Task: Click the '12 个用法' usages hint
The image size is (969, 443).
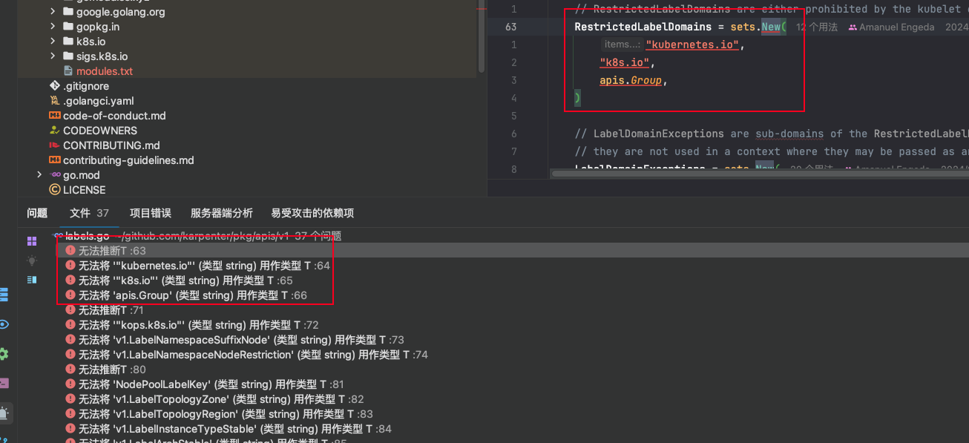Action: 817,27
